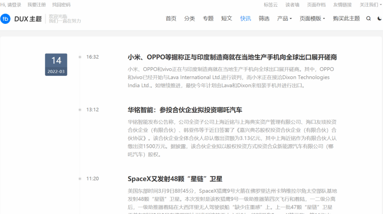Screen dimensions: 383x214
Task: Open the 小米、OPPO news headline
Action: [x=232, y=57]
